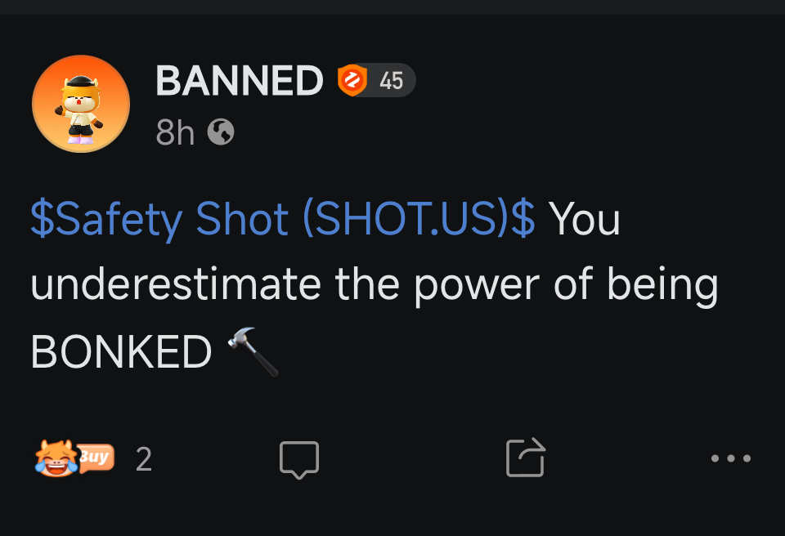Click the laughing emoji reaction icon

point(54,458)
